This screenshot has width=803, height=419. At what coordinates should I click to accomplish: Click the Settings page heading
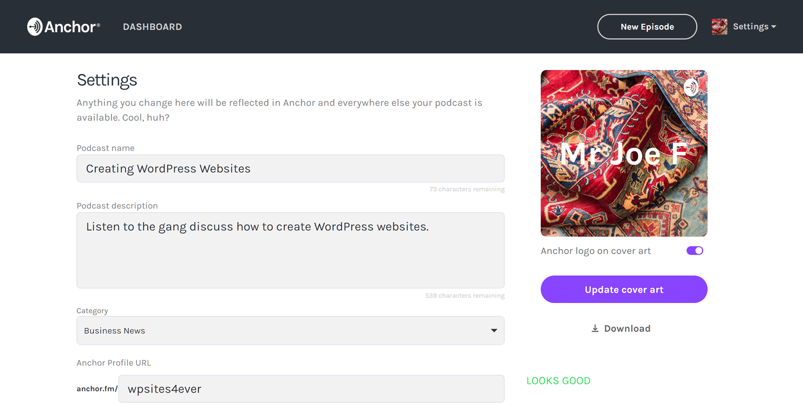107,80
